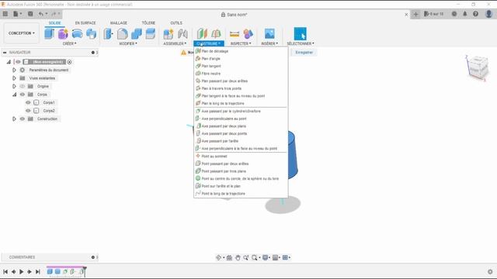497x279 pixels.
Task: Jump to timeline end
Action: point(38,272)
